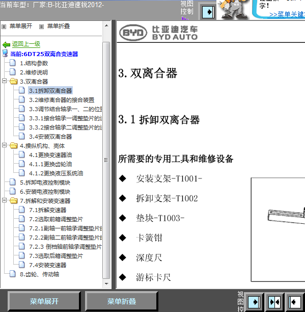Click folder icon of 7.拆解和安装变速器
The height and width of the screenshot is (312, 305).
pyautogui.click(x=13, y=200)
